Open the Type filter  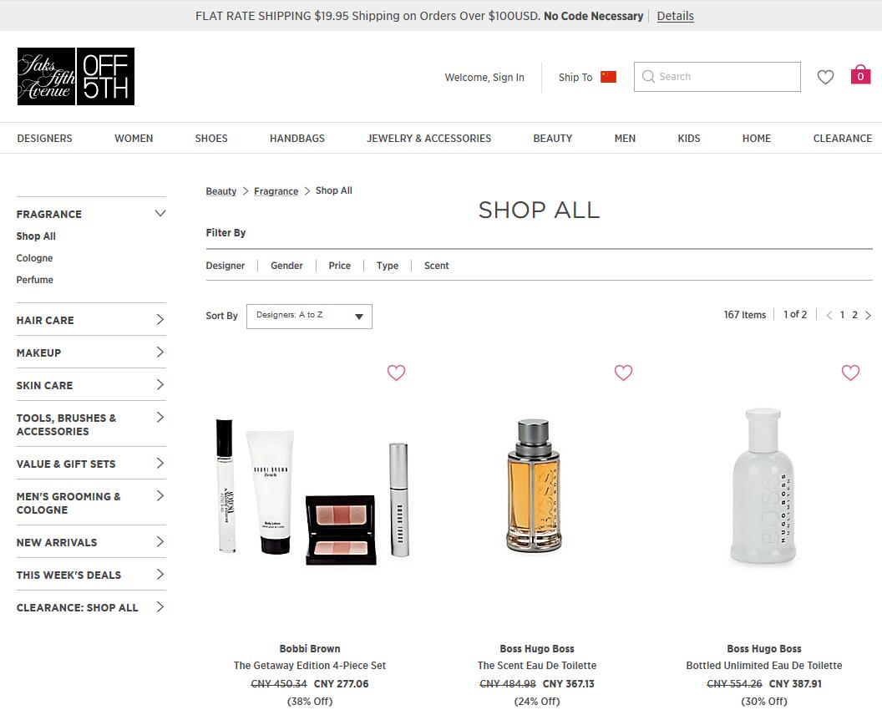pyautogui.click(x=388, y=266)
